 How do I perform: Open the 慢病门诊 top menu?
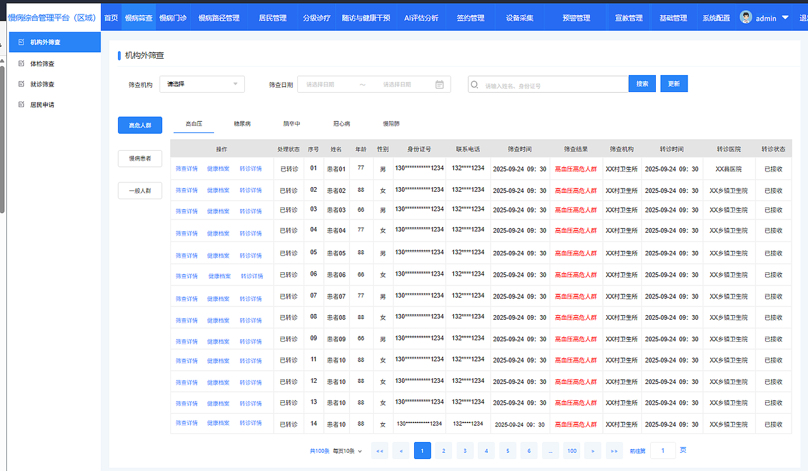173,18
